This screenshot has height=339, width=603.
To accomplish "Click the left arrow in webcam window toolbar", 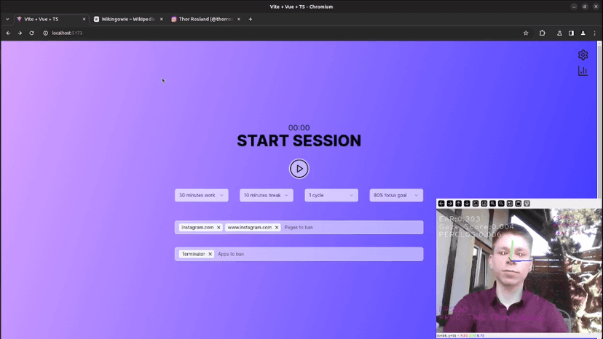I will (441, 204).
